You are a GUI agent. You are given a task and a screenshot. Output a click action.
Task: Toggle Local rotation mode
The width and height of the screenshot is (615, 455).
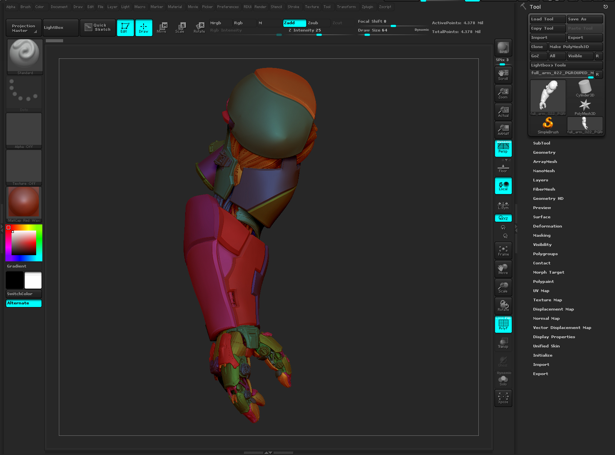tap(503, 186)
